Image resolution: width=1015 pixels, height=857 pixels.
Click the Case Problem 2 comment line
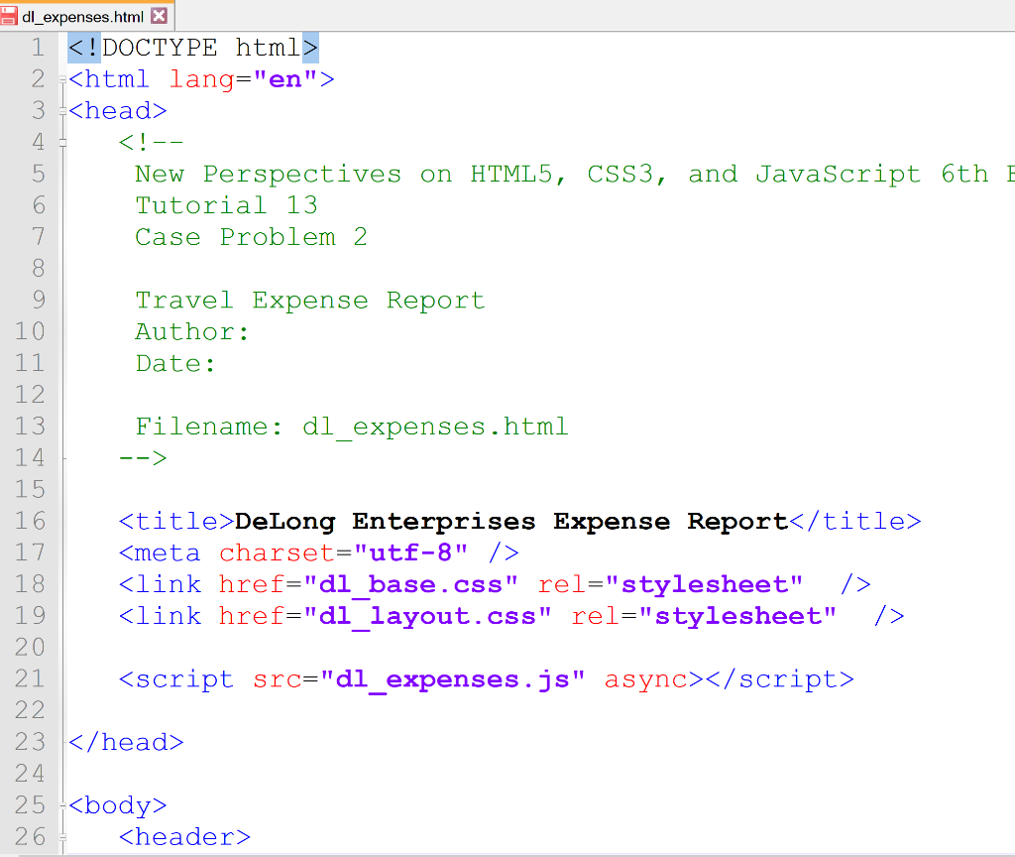point(251,237)
